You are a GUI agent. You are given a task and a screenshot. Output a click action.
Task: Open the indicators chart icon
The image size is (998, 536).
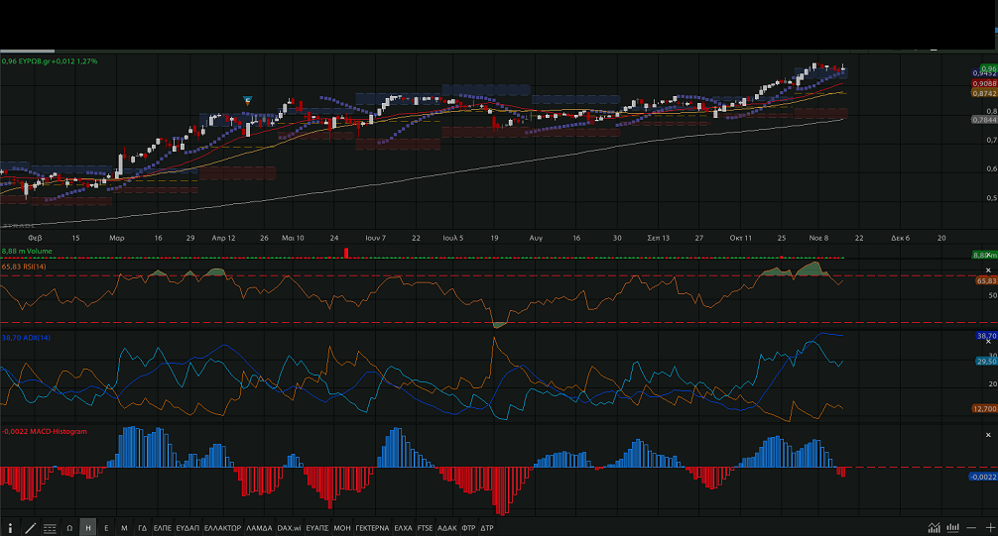(x=934, y=528)
